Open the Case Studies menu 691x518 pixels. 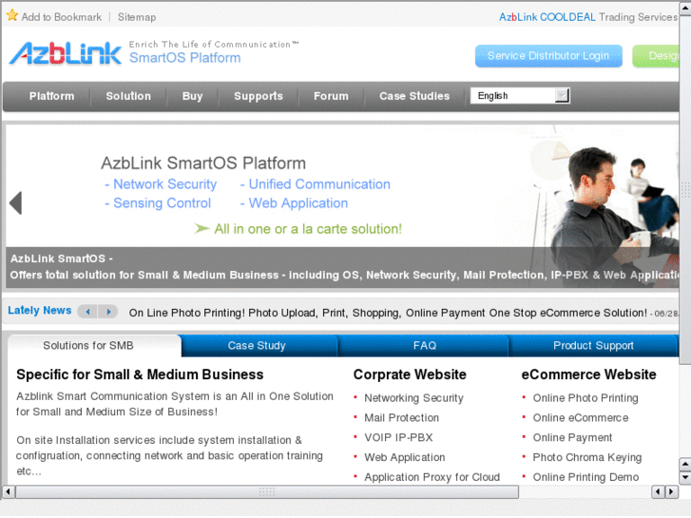(x=414, y=96)
